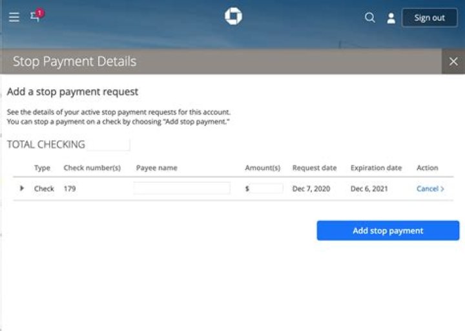465x331 pixels.
Task: Click the Check number(s) column header
Action: point(92,167)
